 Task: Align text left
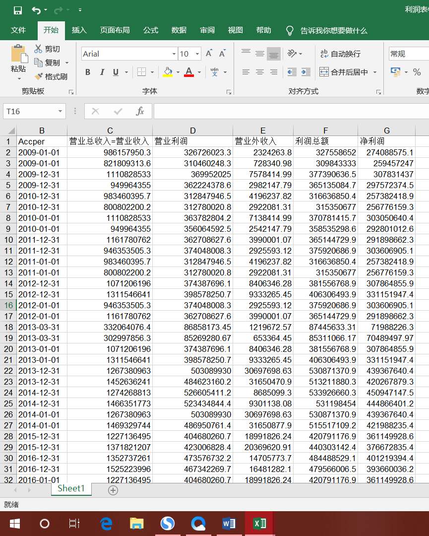point(246,72)
